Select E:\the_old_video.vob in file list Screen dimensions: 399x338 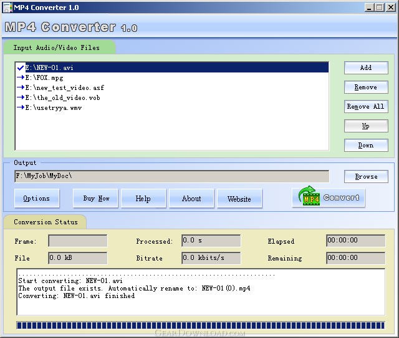click(171, 97)
